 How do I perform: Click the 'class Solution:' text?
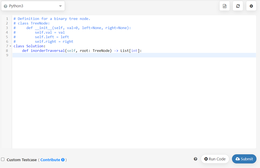point(29,46)
